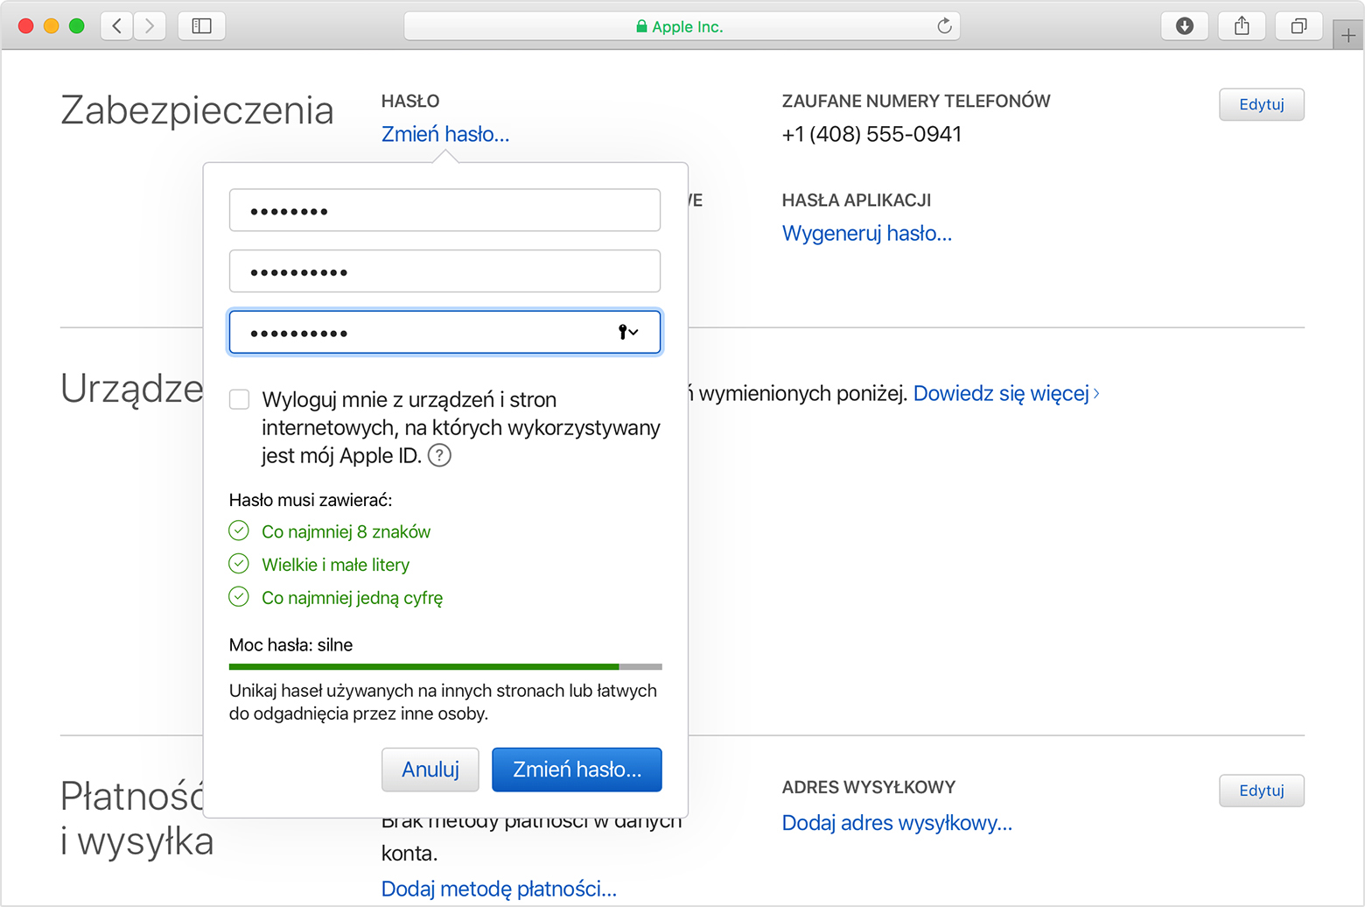Click 'Co najmniej jedną cyfrę' requirement
This screenshot has height=907, width=1365.
(x=353, y=598)
